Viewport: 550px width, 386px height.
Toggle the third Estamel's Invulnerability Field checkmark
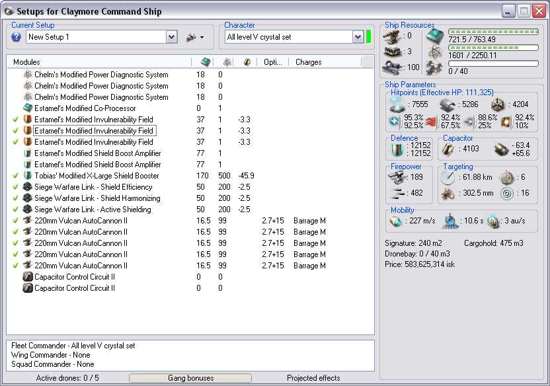[x=15, y=142]
